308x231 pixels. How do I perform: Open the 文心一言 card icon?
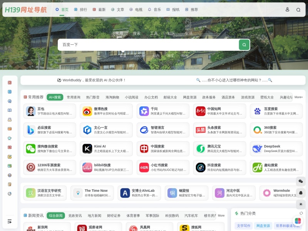click(87, 130)
